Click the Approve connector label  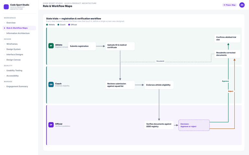[225, 81]
